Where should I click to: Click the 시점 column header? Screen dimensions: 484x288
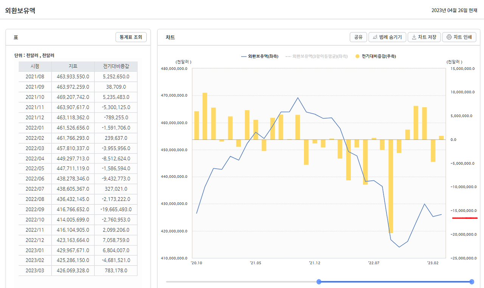(x=35, y=66)
